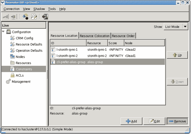Click alias-group cell in selected row
This screenshot has height=134, width=191.
click(x=95, y=62)
